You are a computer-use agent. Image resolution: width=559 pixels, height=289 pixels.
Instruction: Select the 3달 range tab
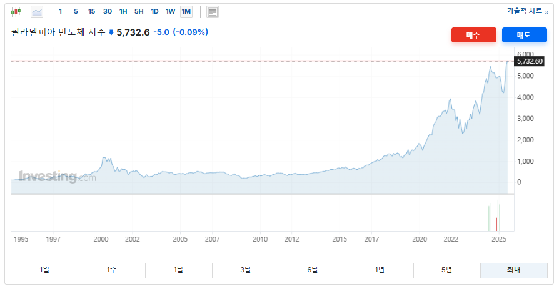click(x=245, y=270)
